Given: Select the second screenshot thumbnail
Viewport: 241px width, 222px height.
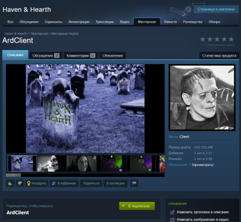Looking at the screenshot, I should (52, 164).
